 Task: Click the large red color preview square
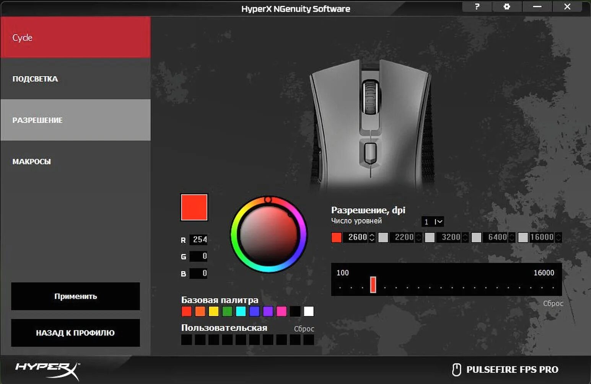click(194, 208)
